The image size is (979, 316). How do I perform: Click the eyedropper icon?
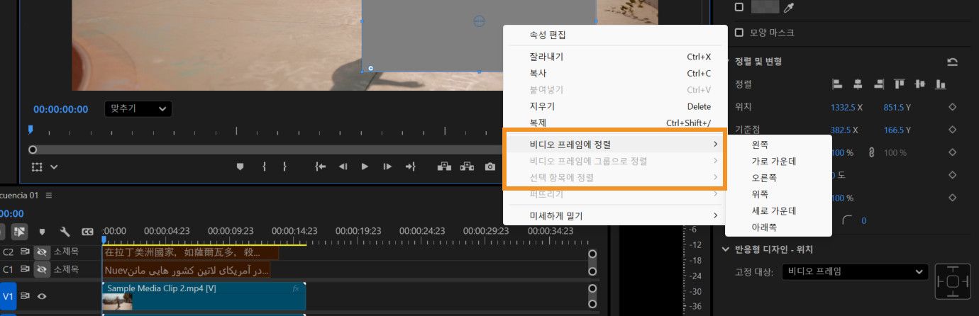[789, 6]
